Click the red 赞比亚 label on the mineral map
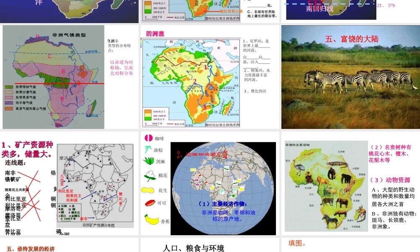 pos(121,198)
